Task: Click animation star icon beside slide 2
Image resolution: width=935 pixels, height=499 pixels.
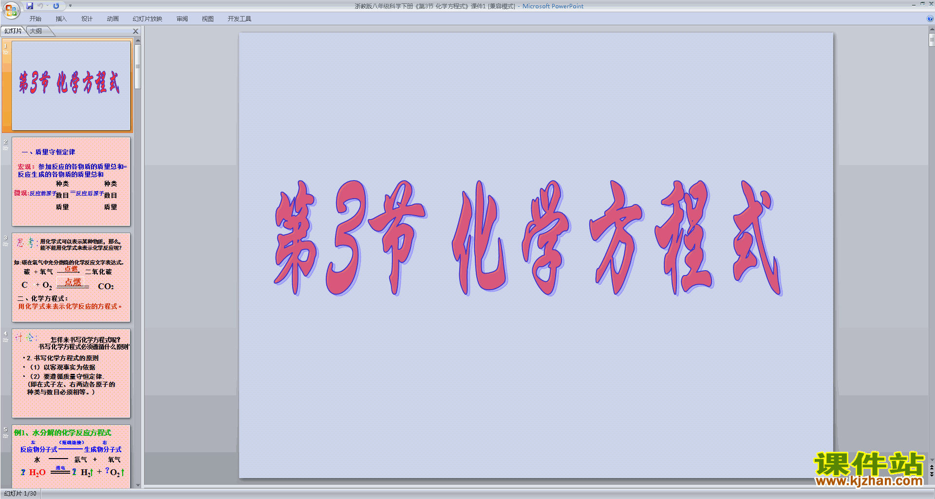Action: pyautogui.click(x=6, y=148)
